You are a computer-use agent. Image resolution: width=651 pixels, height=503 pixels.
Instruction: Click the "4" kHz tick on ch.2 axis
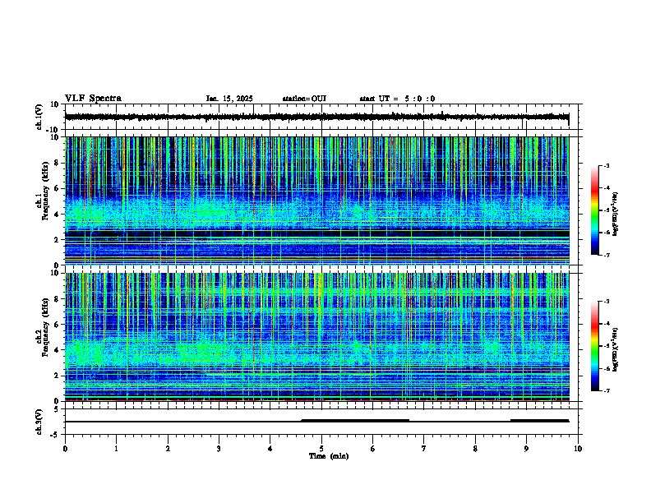pos(57,350)
